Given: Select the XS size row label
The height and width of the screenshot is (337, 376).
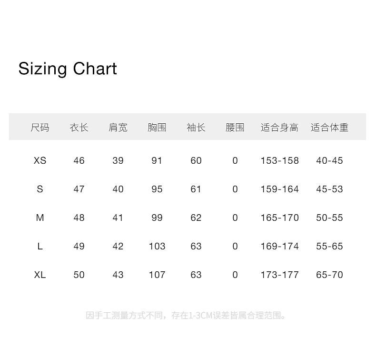Looking at the screenshot, I should pyautogui.click(x=40, y=160).
